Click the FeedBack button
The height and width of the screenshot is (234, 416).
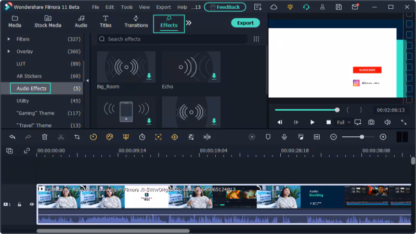pyautogui.click(x=225, y=7)
